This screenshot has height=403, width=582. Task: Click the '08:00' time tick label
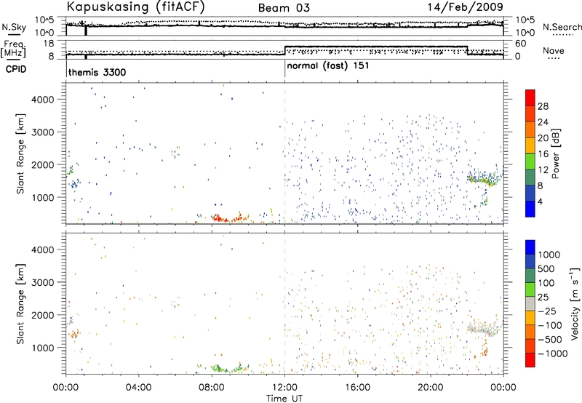(212, 388)
